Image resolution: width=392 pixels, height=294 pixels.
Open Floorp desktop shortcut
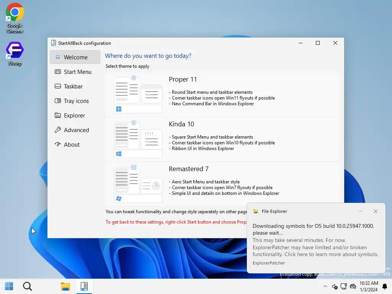point(15,54)
